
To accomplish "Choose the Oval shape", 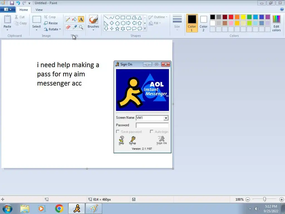I will coord(117,18).
